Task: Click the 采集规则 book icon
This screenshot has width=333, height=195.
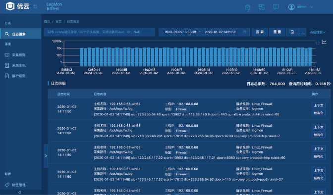Action: pos(7,55)
